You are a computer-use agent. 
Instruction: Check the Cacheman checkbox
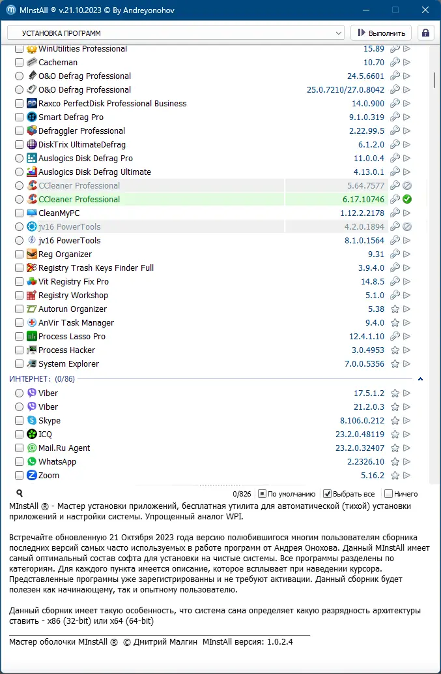[x=19, y=63]
